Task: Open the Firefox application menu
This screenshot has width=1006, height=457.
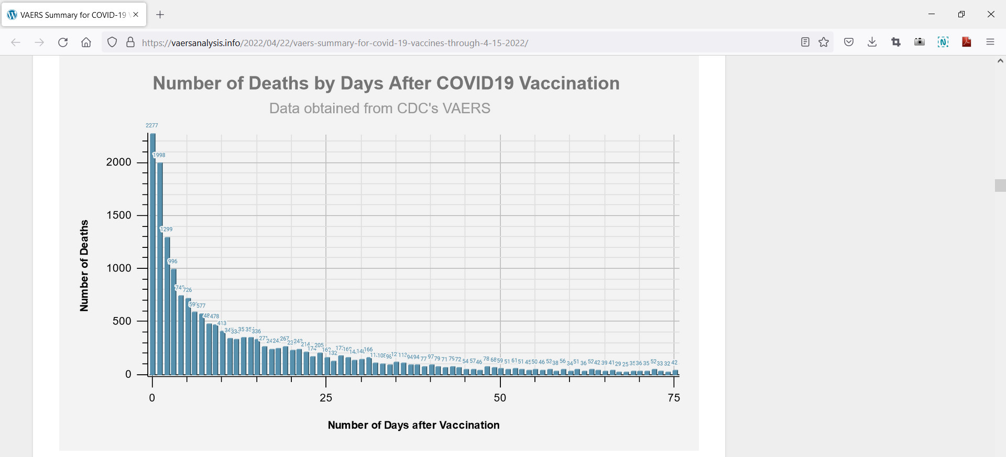Action: pos(990,42)
